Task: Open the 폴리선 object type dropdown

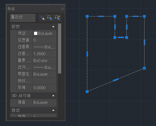Action: [x=23, y=18]
